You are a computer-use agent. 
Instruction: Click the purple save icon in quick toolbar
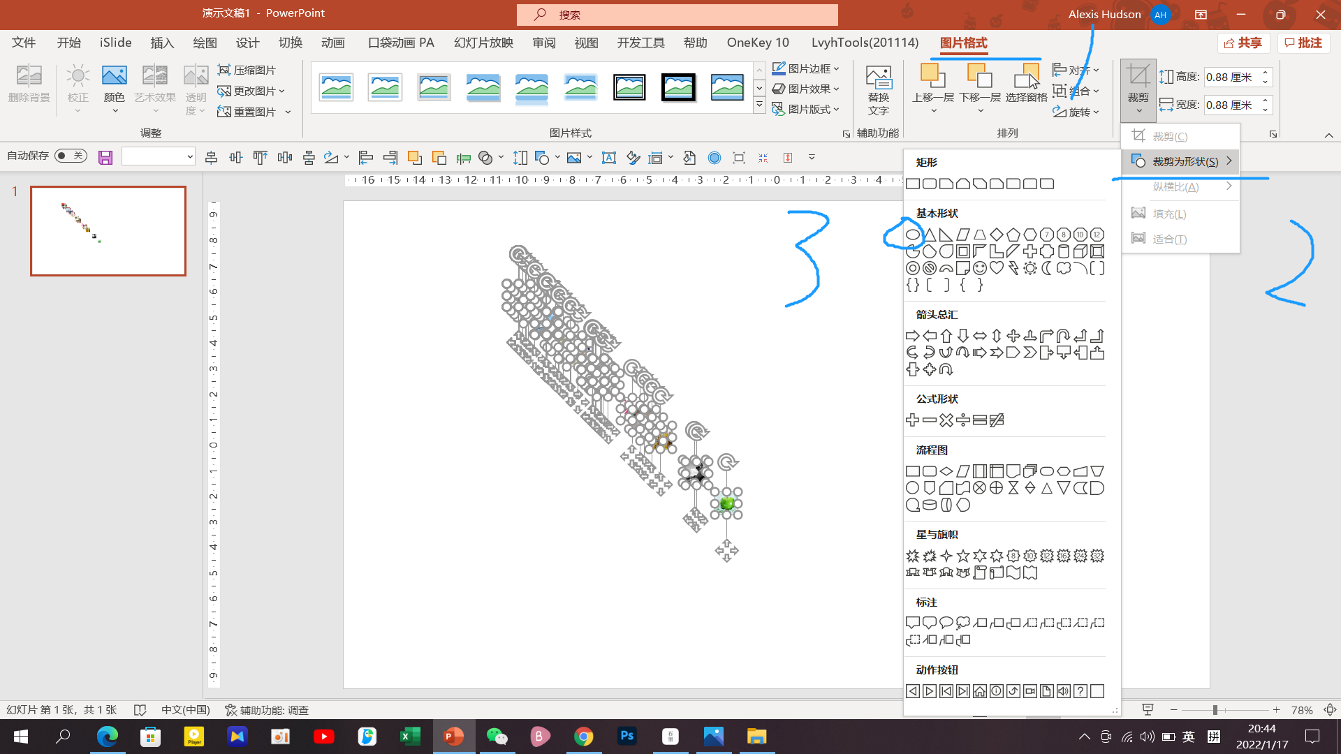pos(105,158)
